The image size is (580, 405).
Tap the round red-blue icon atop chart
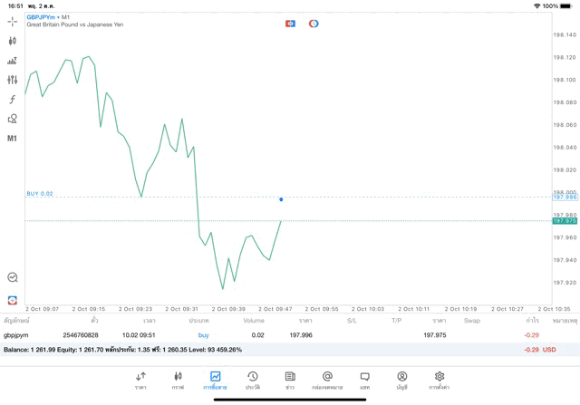click(314, 24)
